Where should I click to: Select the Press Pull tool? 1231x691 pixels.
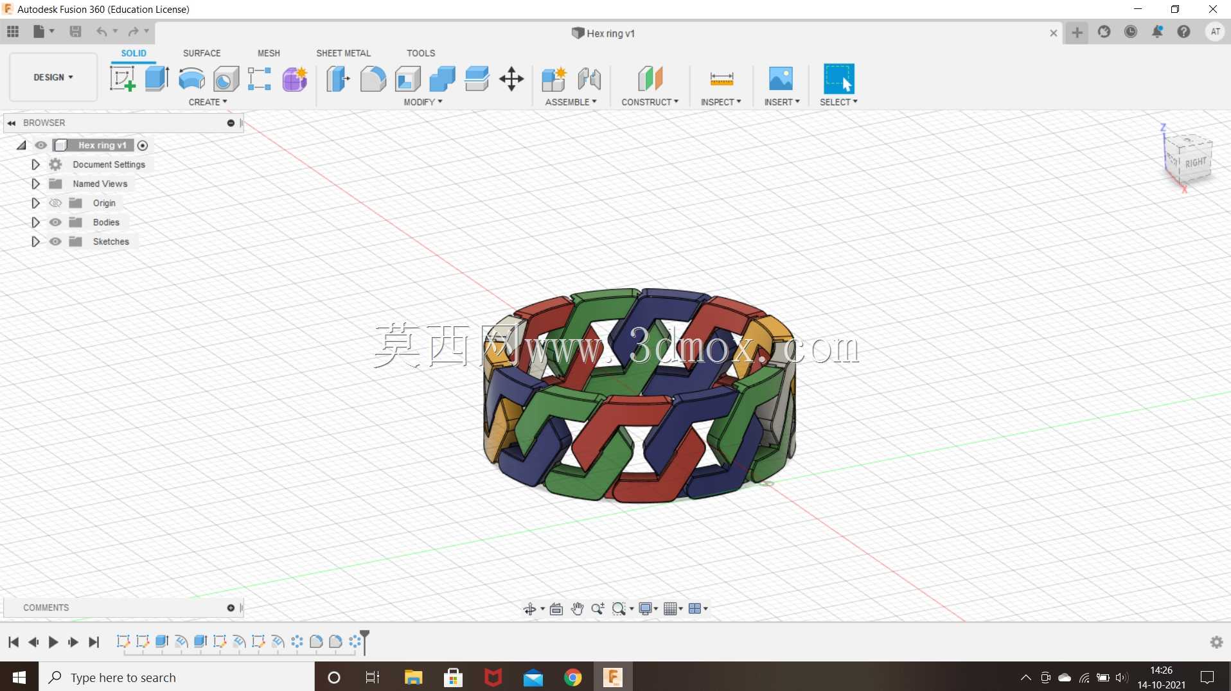(x=338, y=79)
